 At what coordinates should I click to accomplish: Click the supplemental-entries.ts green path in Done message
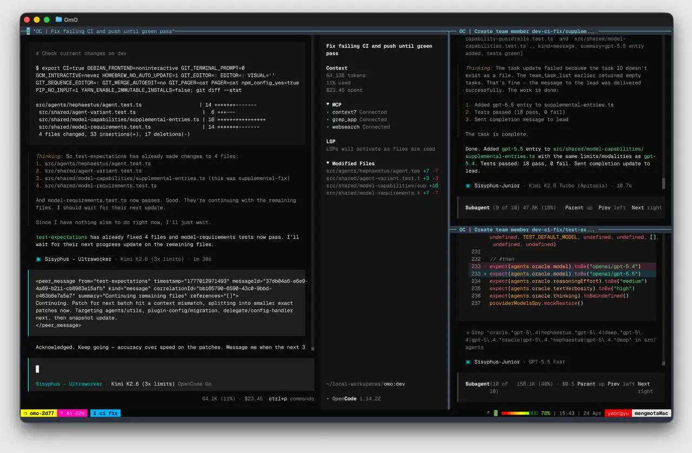[554, 152]
